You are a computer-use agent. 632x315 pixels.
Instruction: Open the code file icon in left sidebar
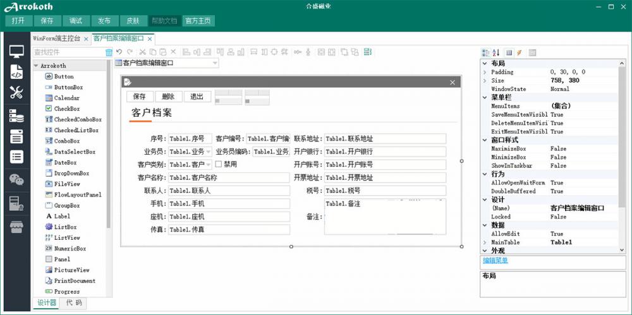click(x=16, y=72)
